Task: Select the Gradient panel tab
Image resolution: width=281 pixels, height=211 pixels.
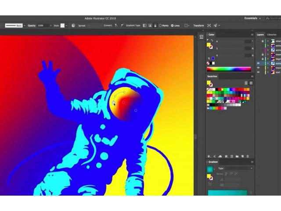Action: point(213,162)
